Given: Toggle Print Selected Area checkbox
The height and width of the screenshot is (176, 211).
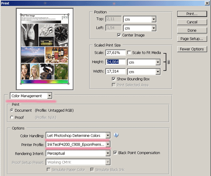Looking at the screenshot, I should (x=114, y=85).
